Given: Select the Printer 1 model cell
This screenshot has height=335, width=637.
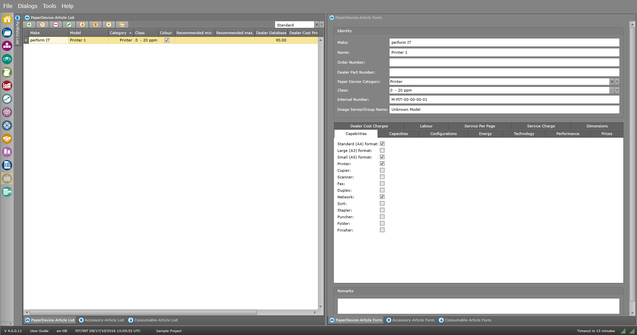Looking at the screenshot, I should tap(88, 40).
